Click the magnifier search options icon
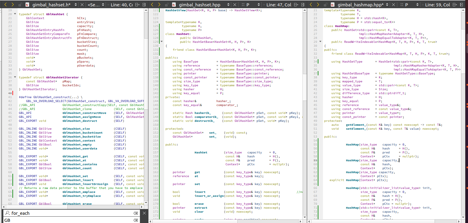This screenshot has height=223, width=468. [x=7, y=213]
